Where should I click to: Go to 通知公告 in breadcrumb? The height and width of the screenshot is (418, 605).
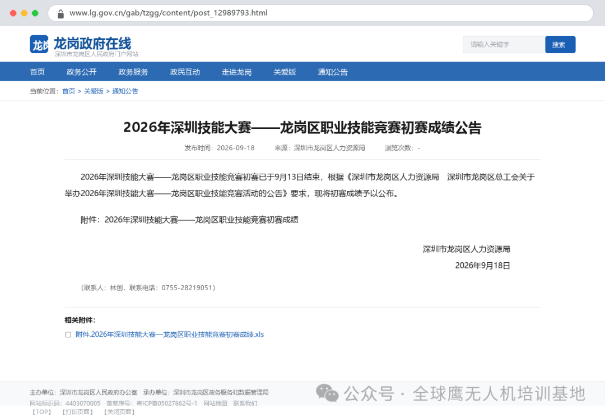pyautogui.click(x=125, y=91)
